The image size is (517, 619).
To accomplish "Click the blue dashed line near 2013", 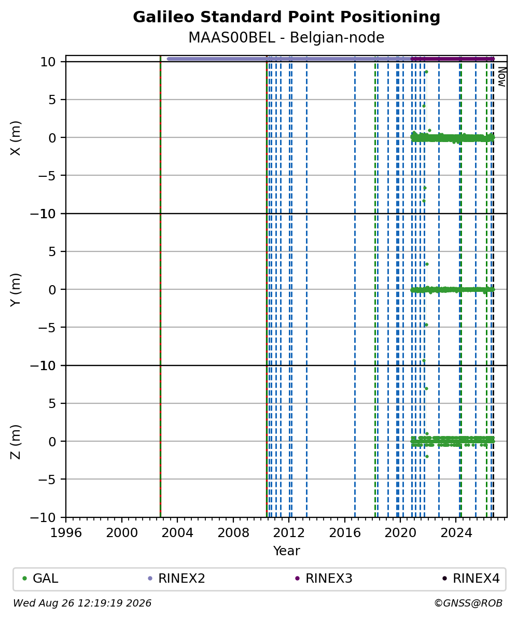I will point(306,286).
